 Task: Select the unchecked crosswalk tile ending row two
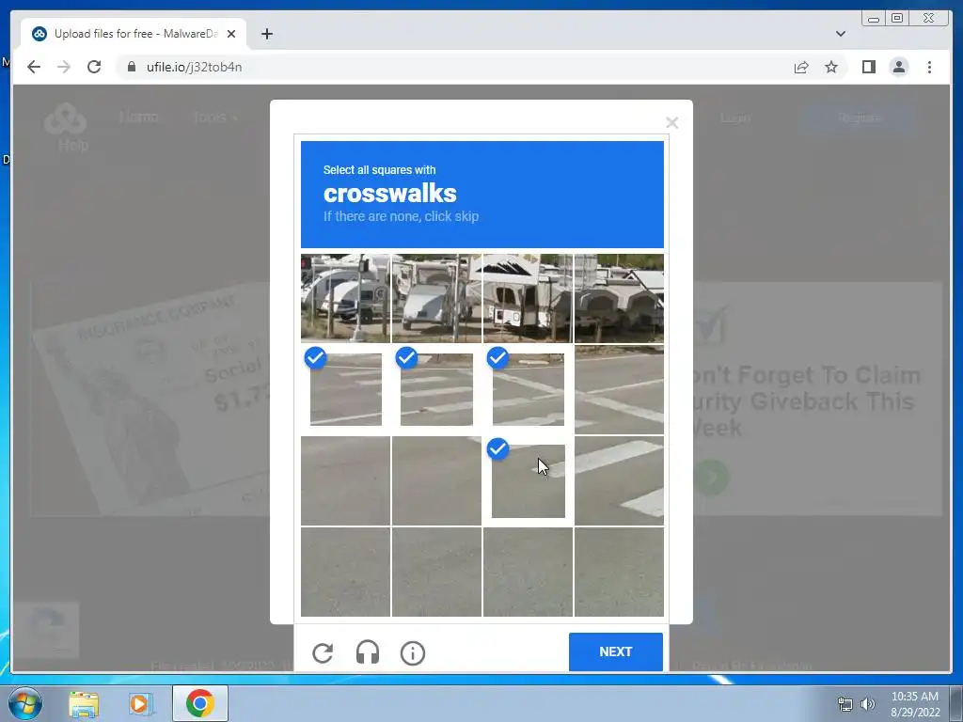tap(619, 389)
